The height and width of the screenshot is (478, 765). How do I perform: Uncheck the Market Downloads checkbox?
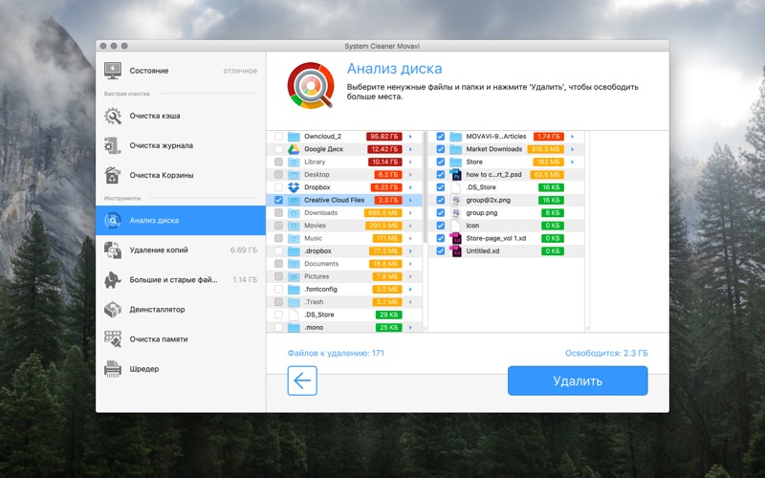point(441,149)
